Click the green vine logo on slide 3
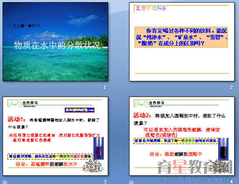Image resolution: width=239 pixels, height=184 pixels. coord(15,104)
